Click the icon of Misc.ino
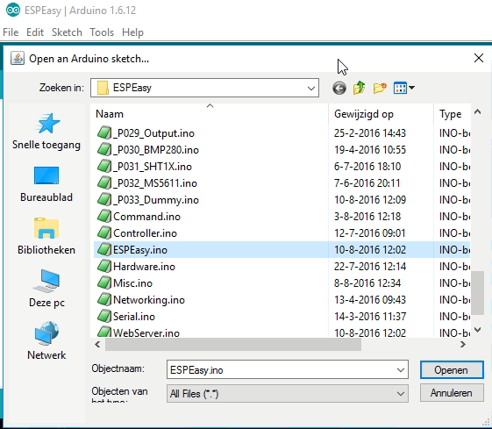 coord(104,283)
